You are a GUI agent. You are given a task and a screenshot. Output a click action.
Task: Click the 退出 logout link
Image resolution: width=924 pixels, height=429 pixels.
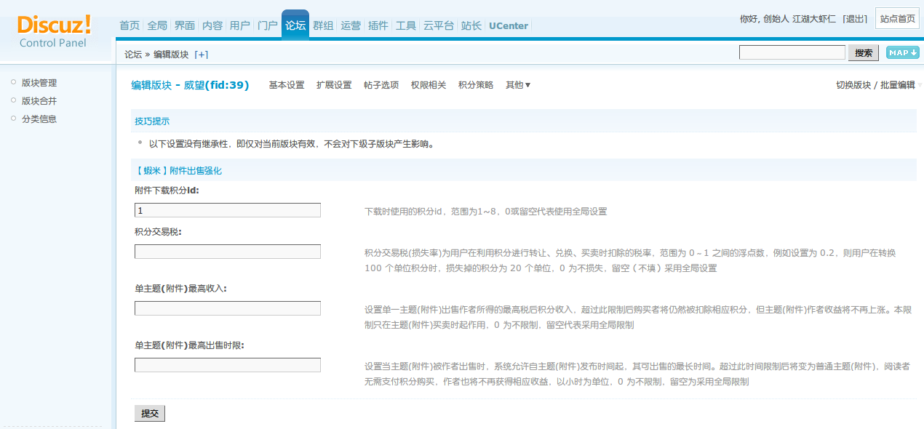855,19
